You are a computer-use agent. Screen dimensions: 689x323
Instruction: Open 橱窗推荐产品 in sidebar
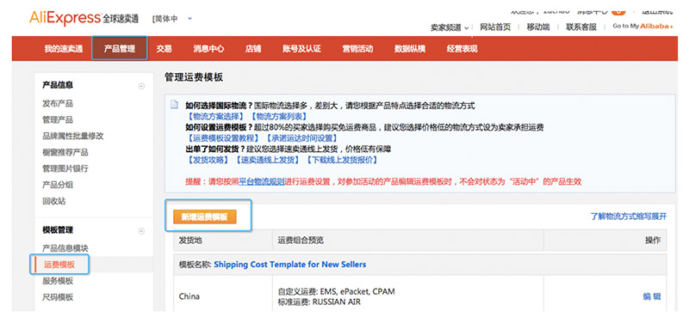point(65,152)
